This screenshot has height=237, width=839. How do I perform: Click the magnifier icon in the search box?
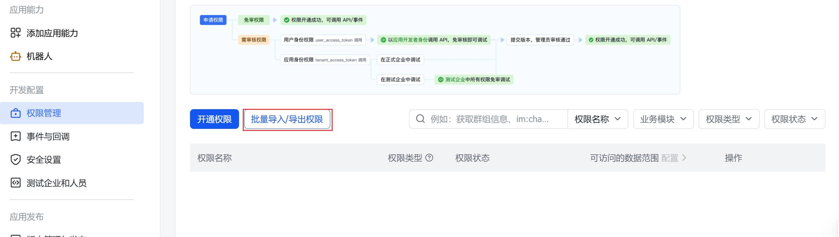coord(421,119)
